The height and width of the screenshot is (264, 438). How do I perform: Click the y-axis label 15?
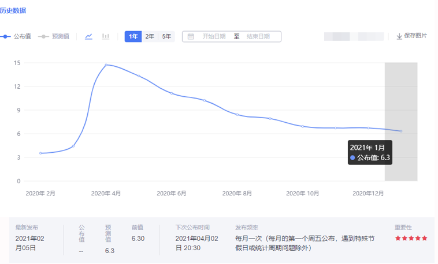[x=17, y=63]
